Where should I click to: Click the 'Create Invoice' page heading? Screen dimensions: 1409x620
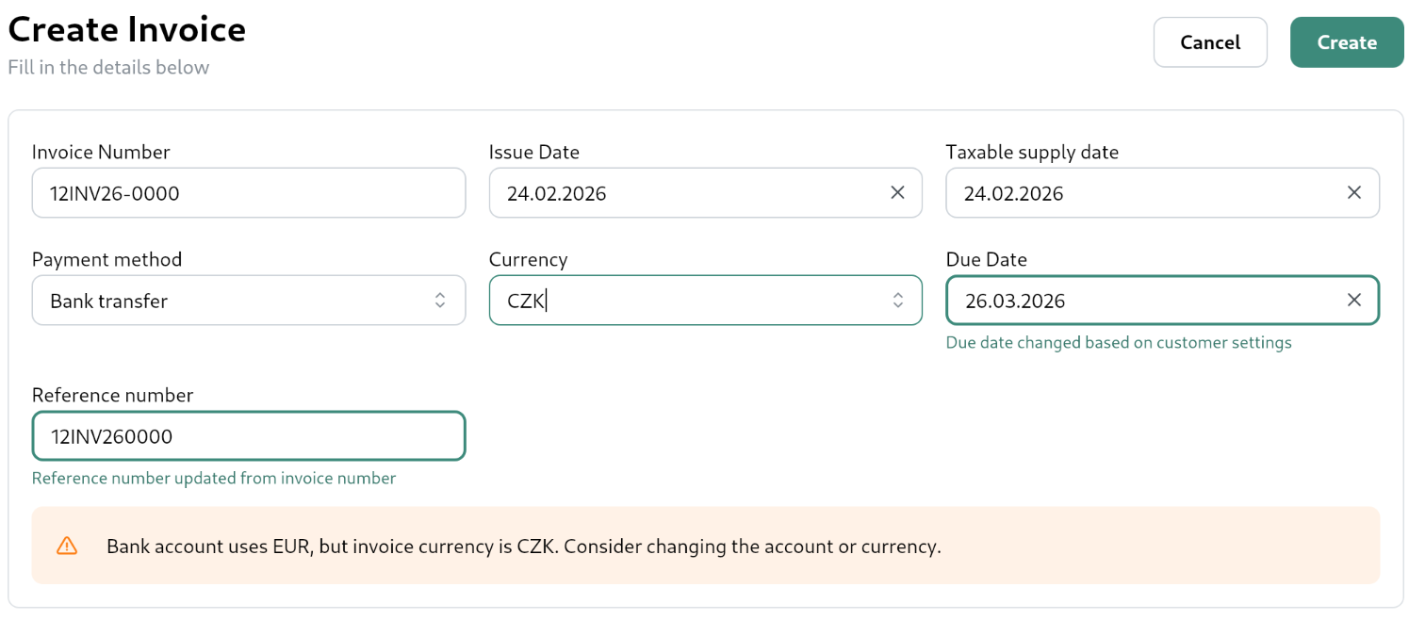pyautogui.click(x=126, y=29)
